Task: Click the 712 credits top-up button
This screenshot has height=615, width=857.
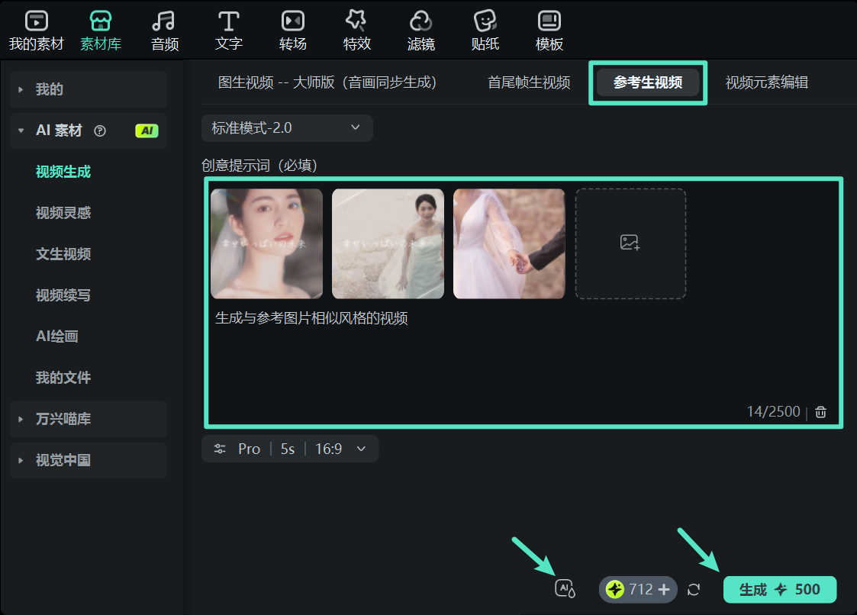Action: click(637, 589)
